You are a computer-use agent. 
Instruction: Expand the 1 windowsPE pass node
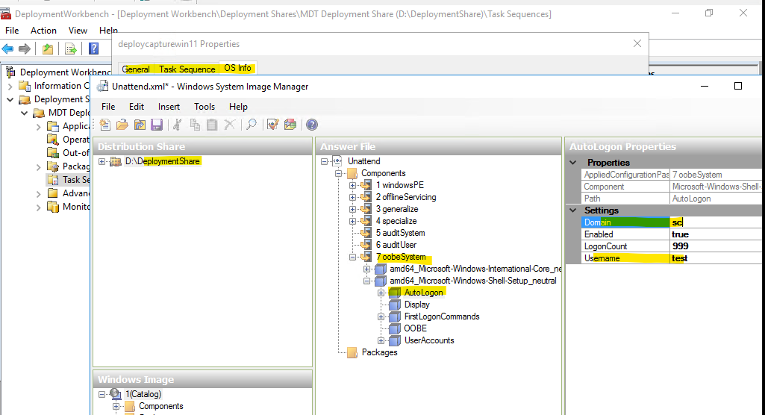click(353, 185)
